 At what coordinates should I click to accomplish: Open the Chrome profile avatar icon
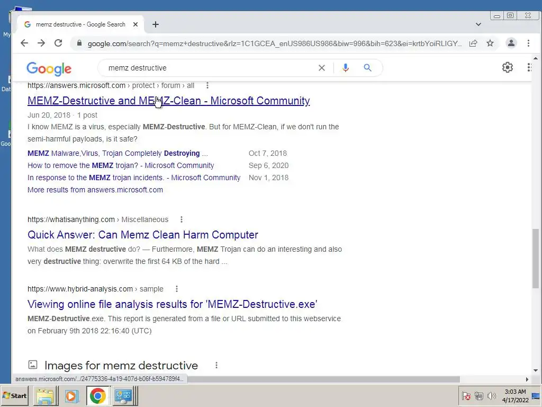click(x=511, y=43)
